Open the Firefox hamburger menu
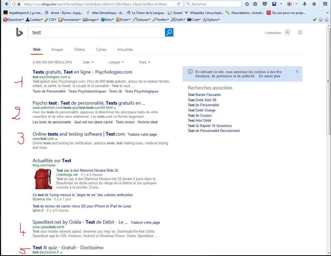This screenshot has width=331, height=256. (x=325, y=4)
